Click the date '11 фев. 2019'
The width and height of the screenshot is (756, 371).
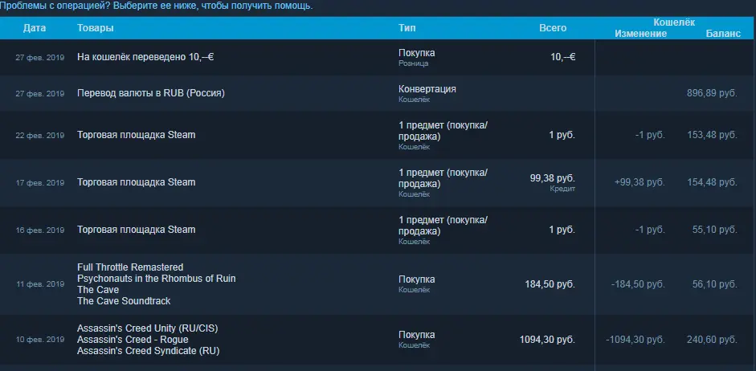pos(40,284)
